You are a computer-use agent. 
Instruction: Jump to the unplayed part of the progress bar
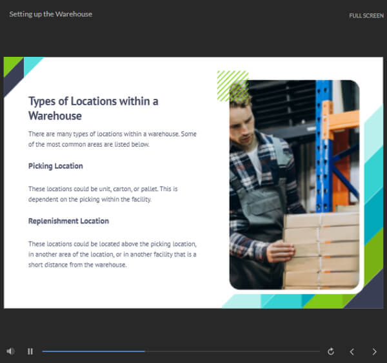pyautogui.click(x=232, y=351)
